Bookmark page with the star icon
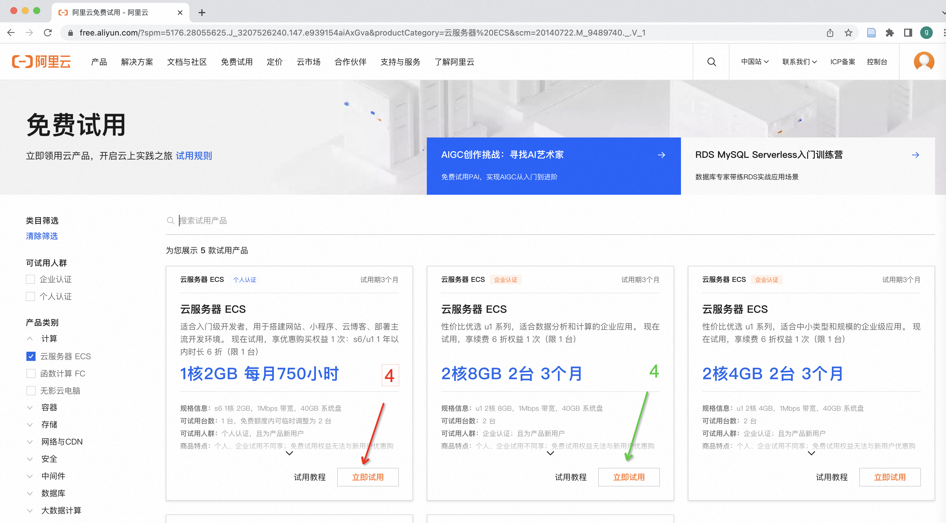Screen dimensions: 946x523 tap(848, 33)
